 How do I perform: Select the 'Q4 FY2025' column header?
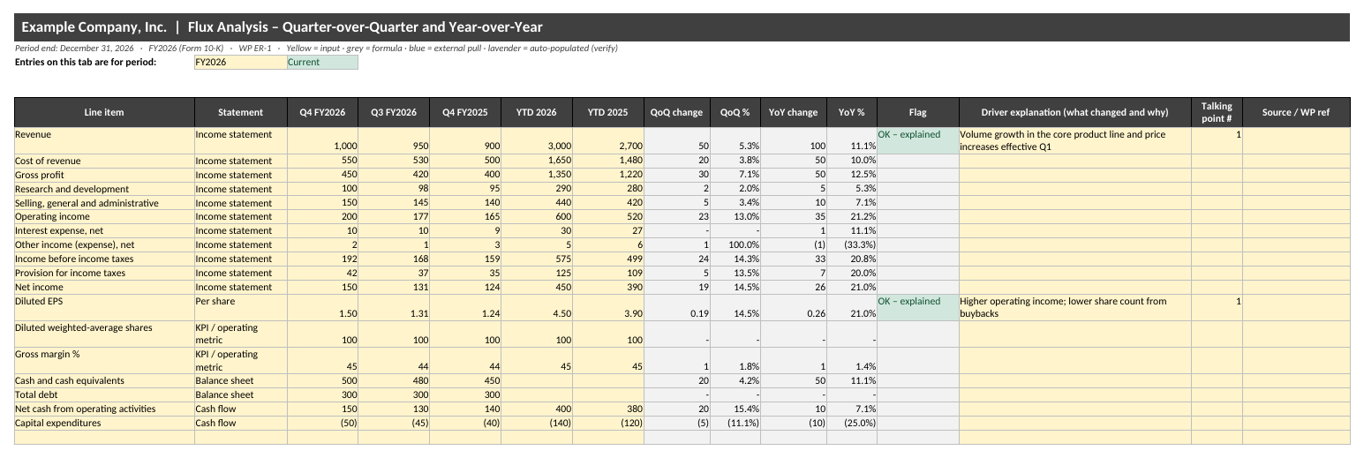[x=465, y=112]
